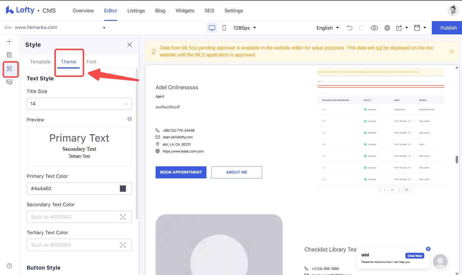Open the Listings menu
Image resolution: width=462 pixels, height=275 pixels.
point(136,11)
